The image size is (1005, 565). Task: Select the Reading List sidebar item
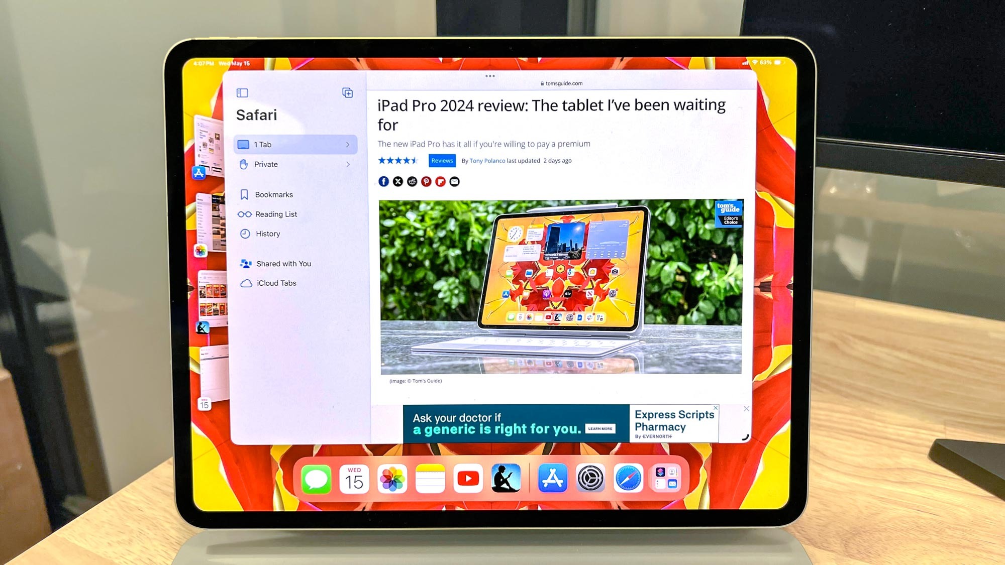pos(275,214)
